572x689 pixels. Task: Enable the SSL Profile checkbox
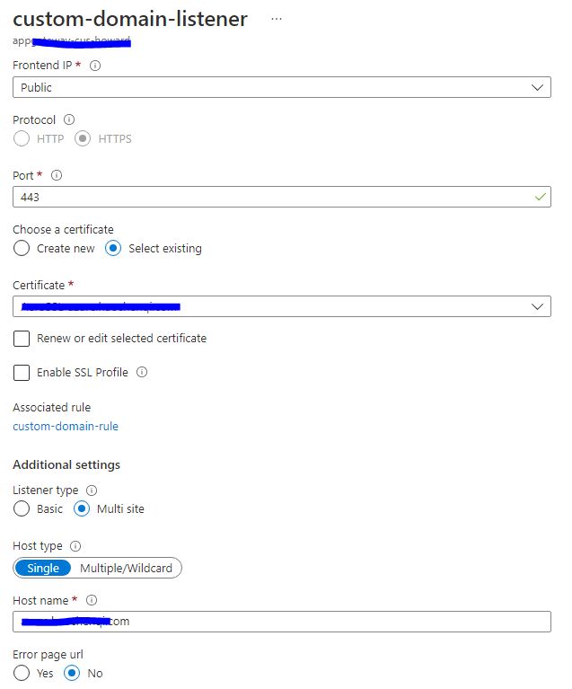pyautogui.click(x=22, y=373)
